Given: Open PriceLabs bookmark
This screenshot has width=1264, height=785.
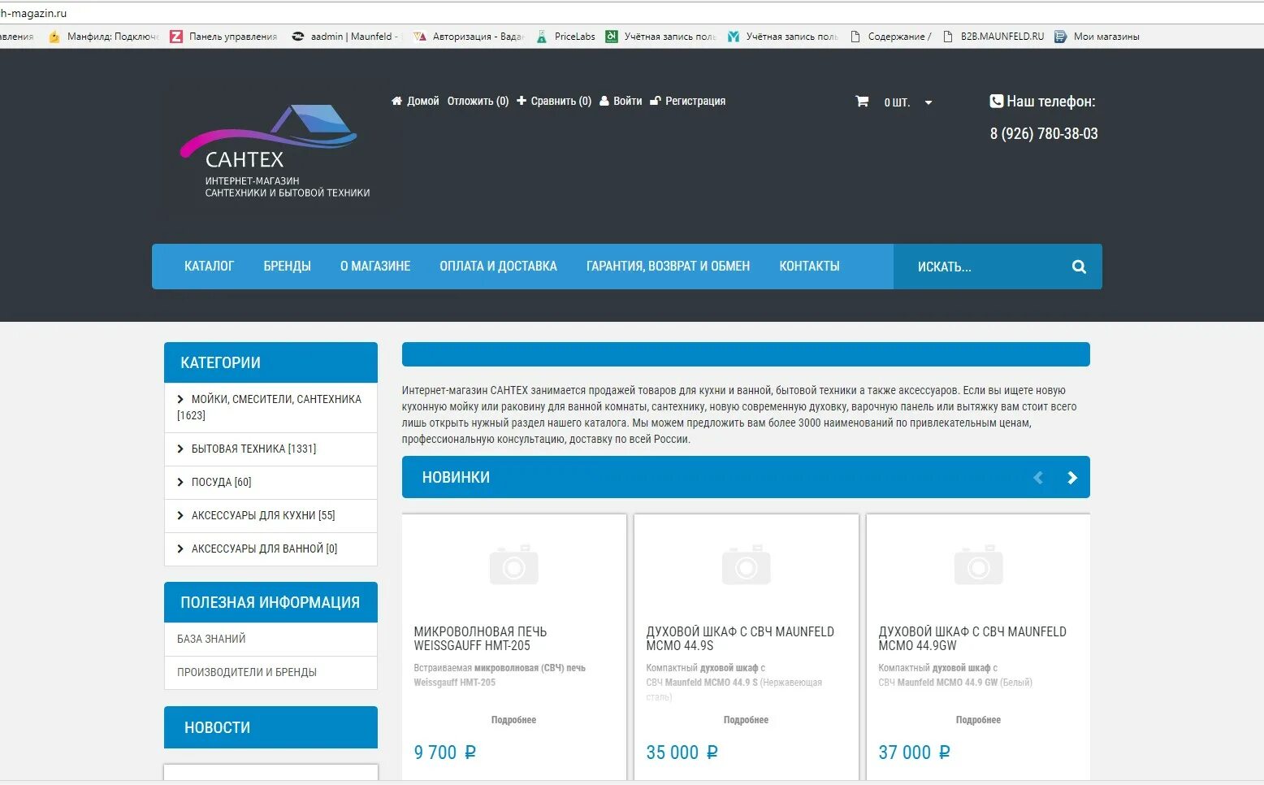Looking at the screenshot, I should click(x=565, y=37).
